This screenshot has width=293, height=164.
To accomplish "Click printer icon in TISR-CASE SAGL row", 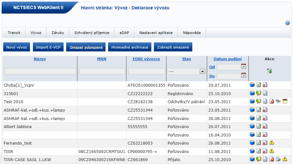I will [x=278, y=159].
